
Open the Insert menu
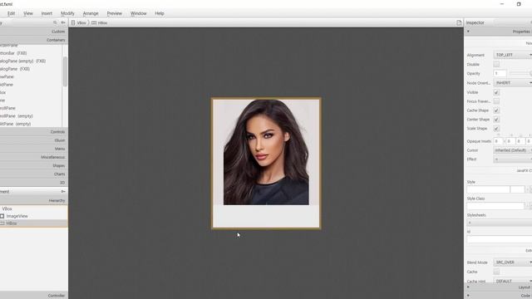pos(47,13)
